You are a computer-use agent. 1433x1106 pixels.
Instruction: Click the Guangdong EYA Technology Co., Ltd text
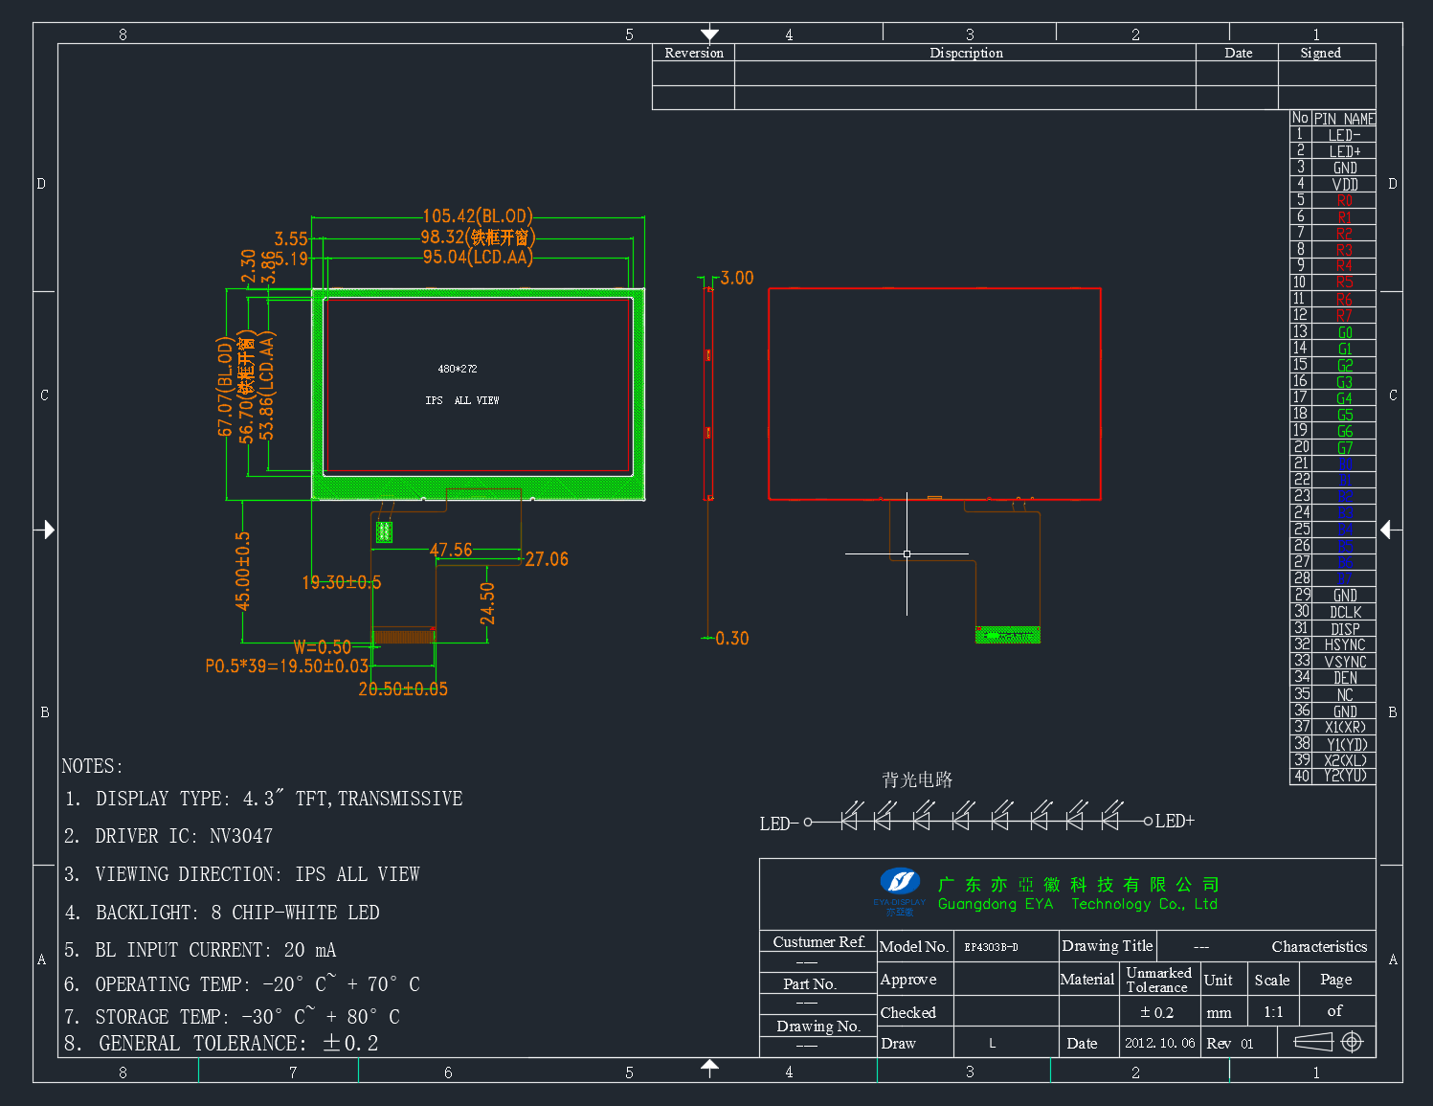pos(1078,904)
